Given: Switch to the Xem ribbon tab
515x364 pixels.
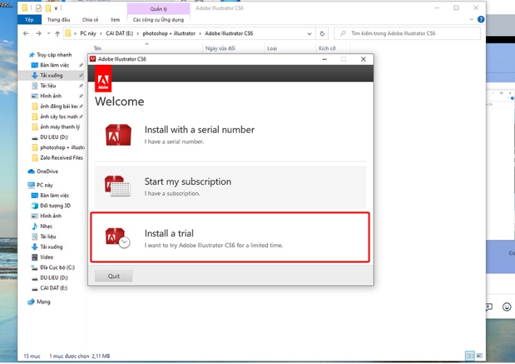Looking at the screenshot, I should tap(115, 20).
